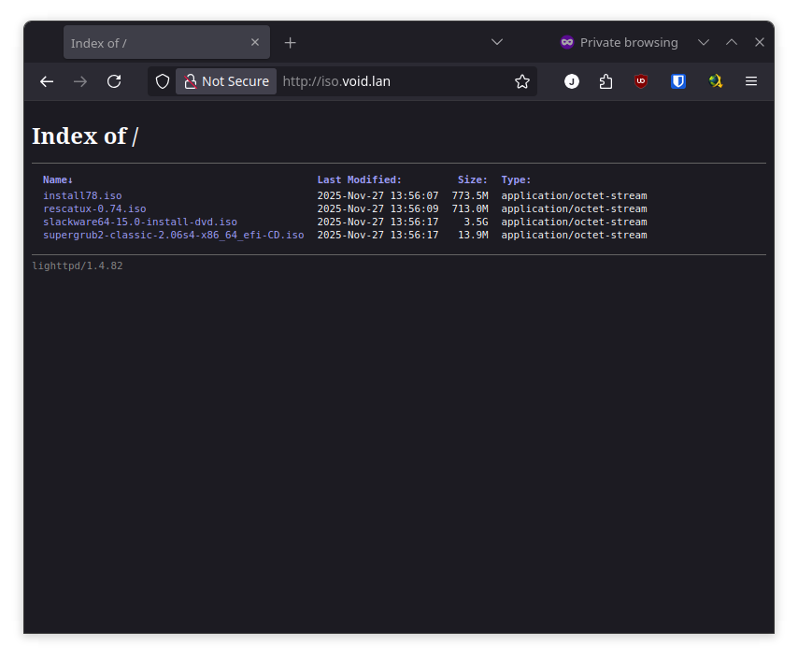Click the back navigation arrow
This screenshot has height=660, width=798.
[47, 81]
